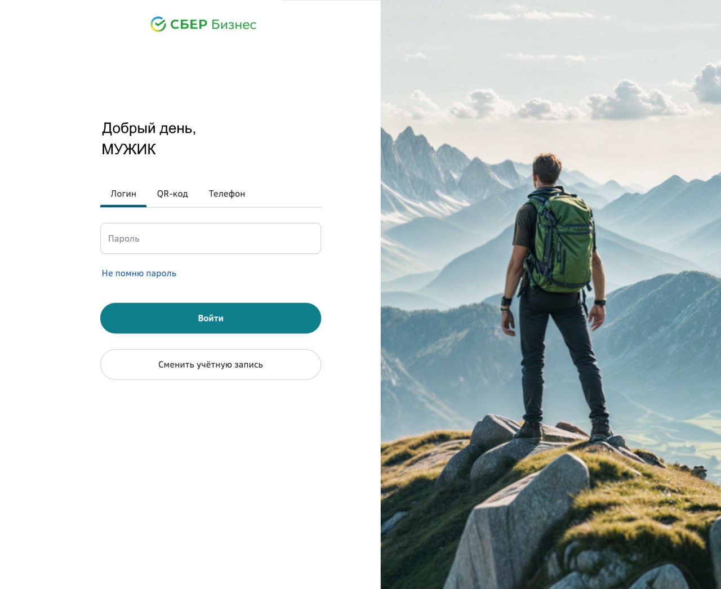Click the СБЕР Бизнес logo text
The image size is (721, 589).
point(213,24)
